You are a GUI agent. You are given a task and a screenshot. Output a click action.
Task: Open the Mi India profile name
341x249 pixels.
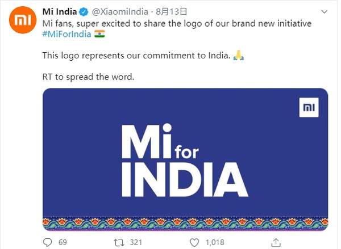(60, 11)
